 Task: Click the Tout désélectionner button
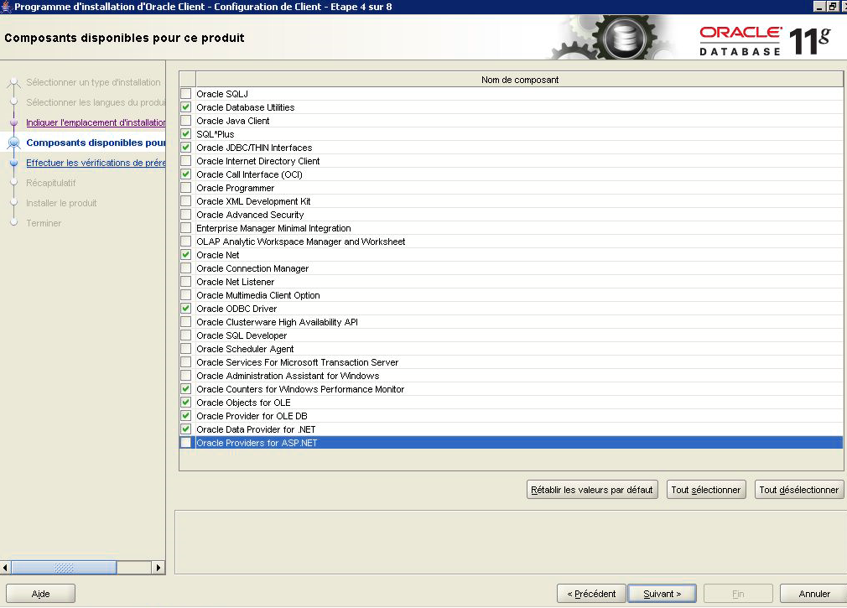799,490
